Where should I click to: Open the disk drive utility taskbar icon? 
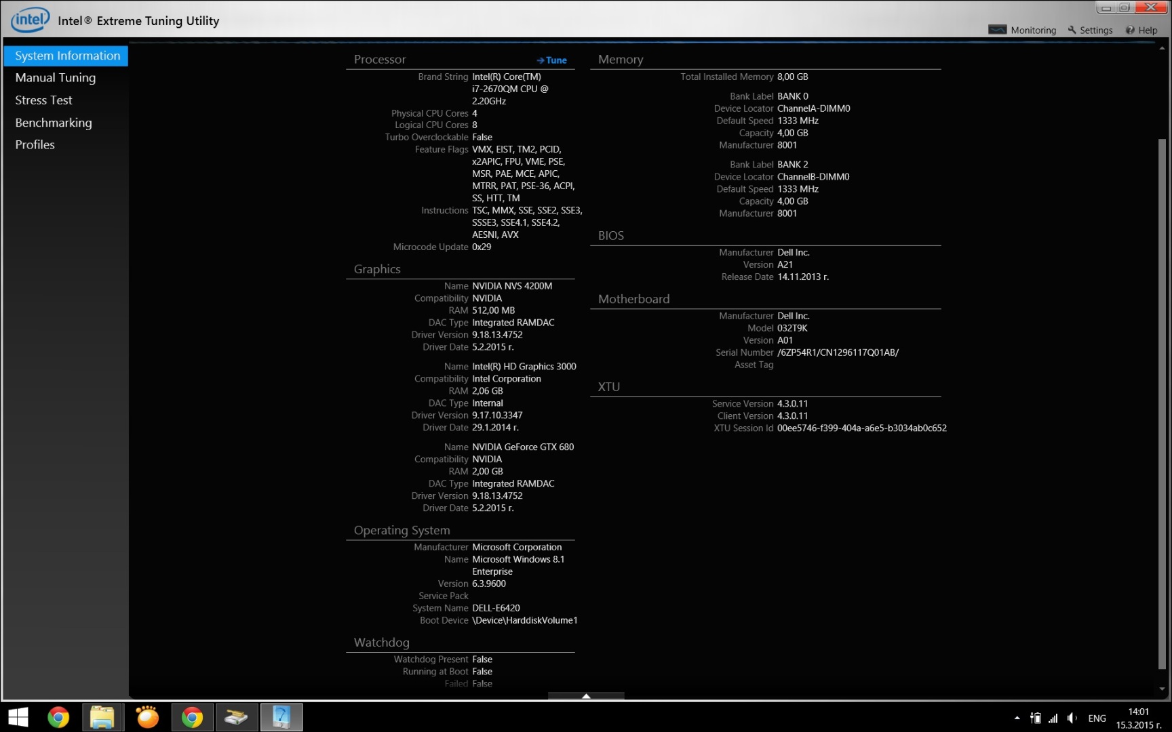point(237,717)
